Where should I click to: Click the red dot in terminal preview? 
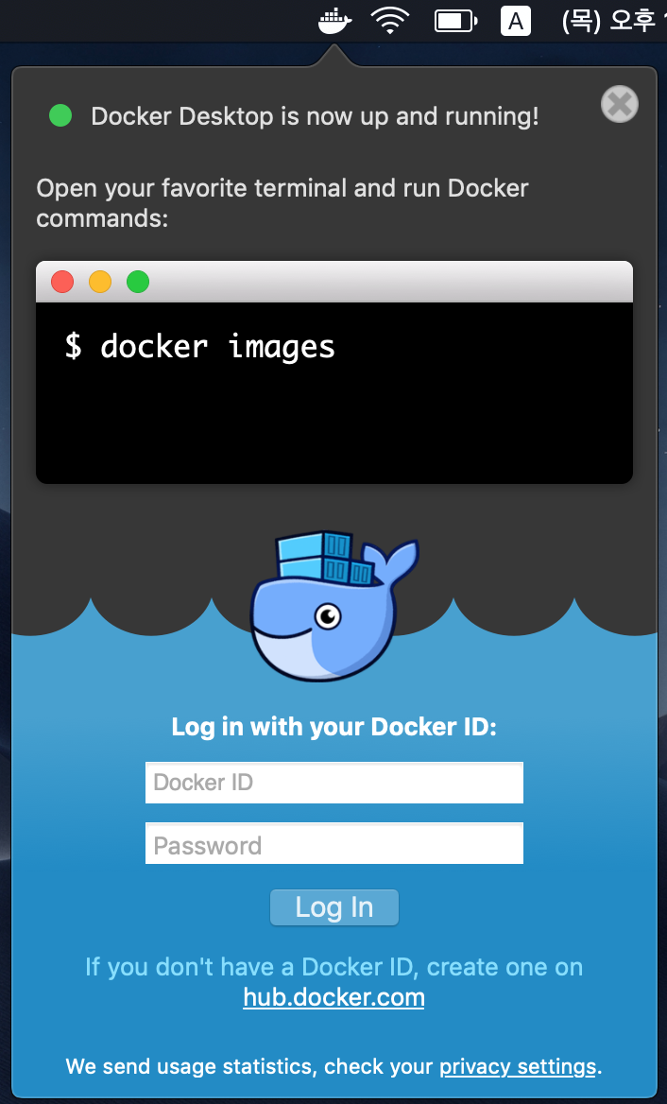click(62, 282)
